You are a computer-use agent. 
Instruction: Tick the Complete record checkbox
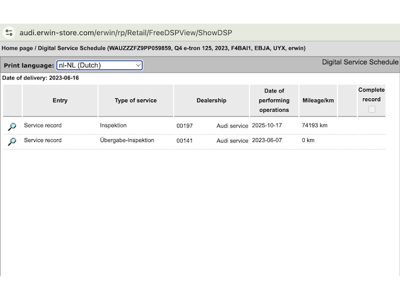(x=372, y=109)
